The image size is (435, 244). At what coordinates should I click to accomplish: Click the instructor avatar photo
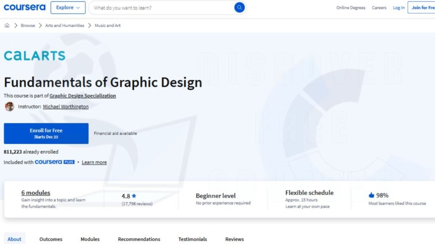pos(9,106)
